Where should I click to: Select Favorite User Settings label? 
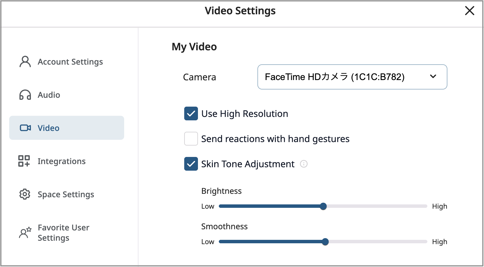click(x=64, y=233)
